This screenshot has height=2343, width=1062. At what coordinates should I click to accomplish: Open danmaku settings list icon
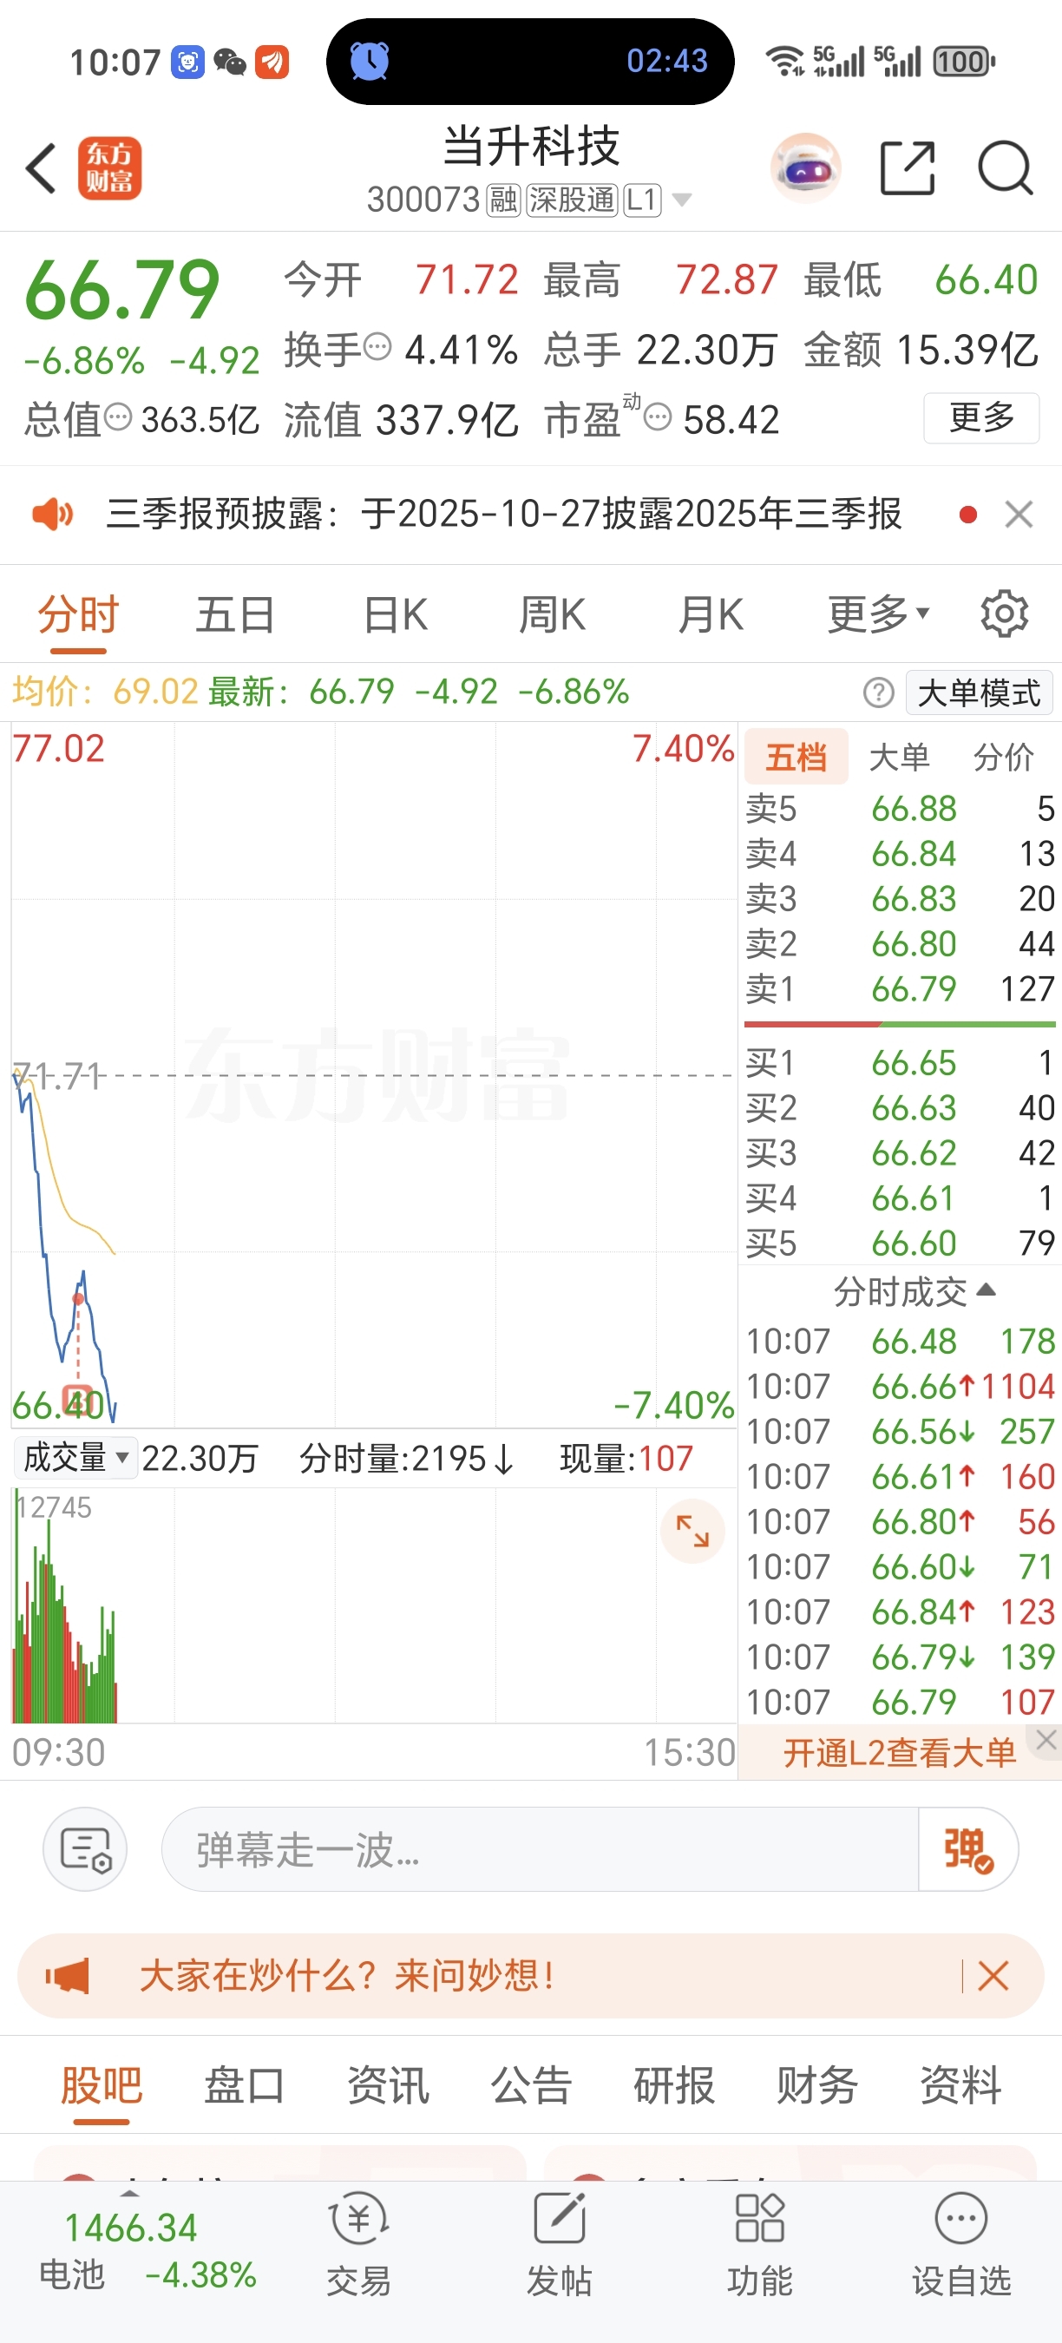click(x=86, y=1849)
